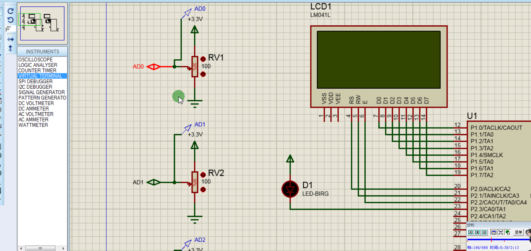Select PATTERN GENERATOR instrument
The width and height of the screenshot is (531, 251).
(x=42, y=98)
